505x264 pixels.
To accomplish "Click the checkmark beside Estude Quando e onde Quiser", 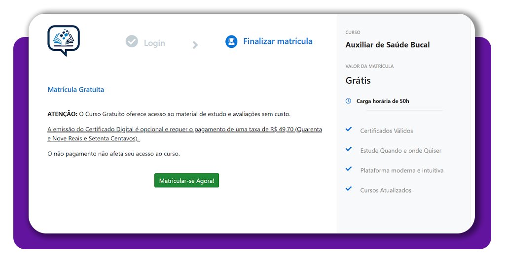I will (x=349, y=149).
